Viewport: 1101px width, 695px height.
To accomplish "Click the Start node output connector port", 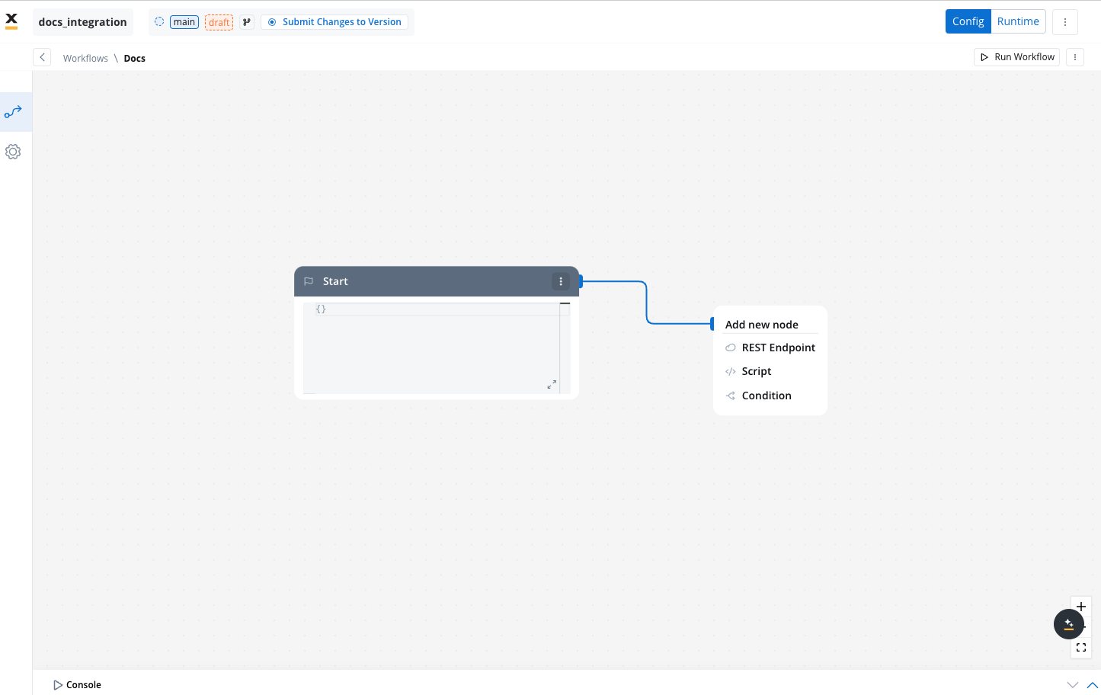I will point(581,281).
